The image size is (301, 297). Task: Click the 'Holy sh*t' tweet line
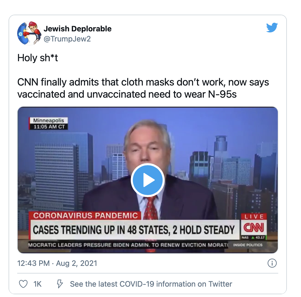(x=38, y=58)
